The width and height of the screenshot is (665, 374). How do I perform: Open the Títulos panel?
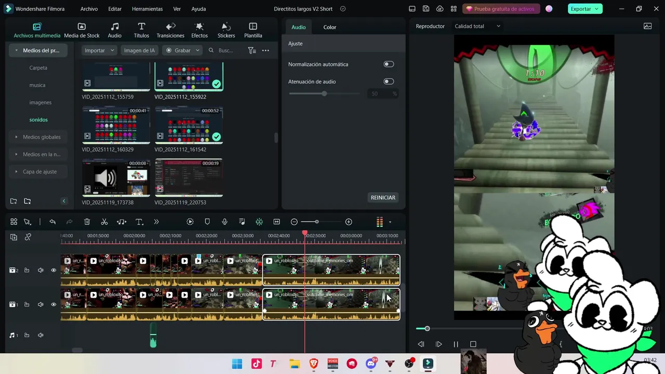coord(141,31)
